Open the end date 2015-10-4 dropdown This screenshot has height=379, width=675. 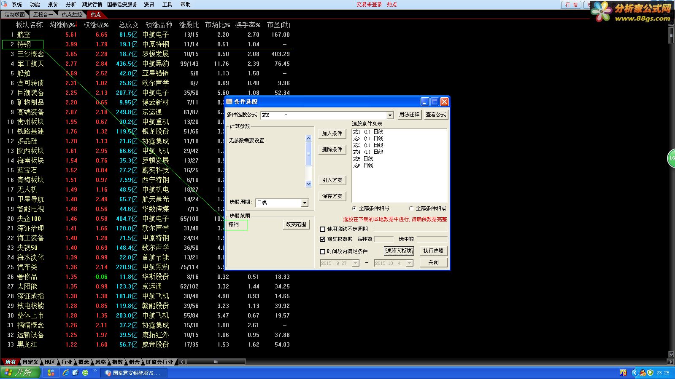(x=409, y=263)
